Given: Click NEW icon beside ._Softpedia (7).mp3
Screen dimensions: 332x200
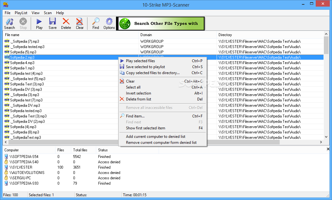Looking at the screenshot, I should tap(7, 41).
